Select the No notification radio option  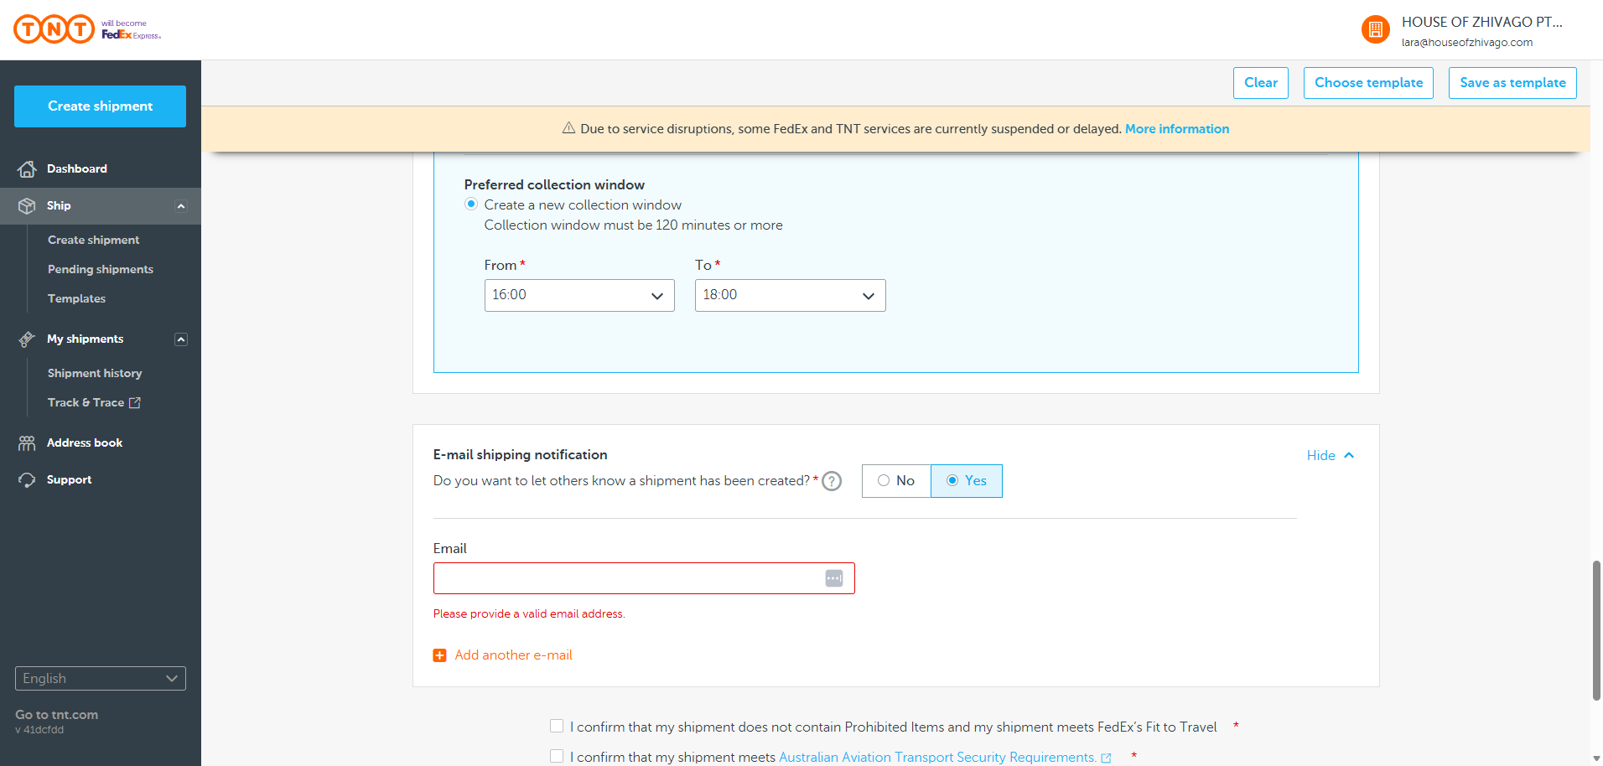(884, 481)
